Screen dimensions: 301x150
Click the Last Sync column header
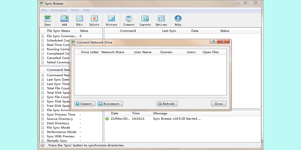coord(175,31)
